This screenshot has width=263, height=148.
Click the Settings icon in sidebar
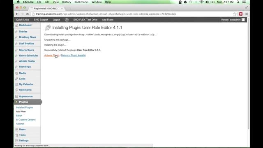point(16,141)
